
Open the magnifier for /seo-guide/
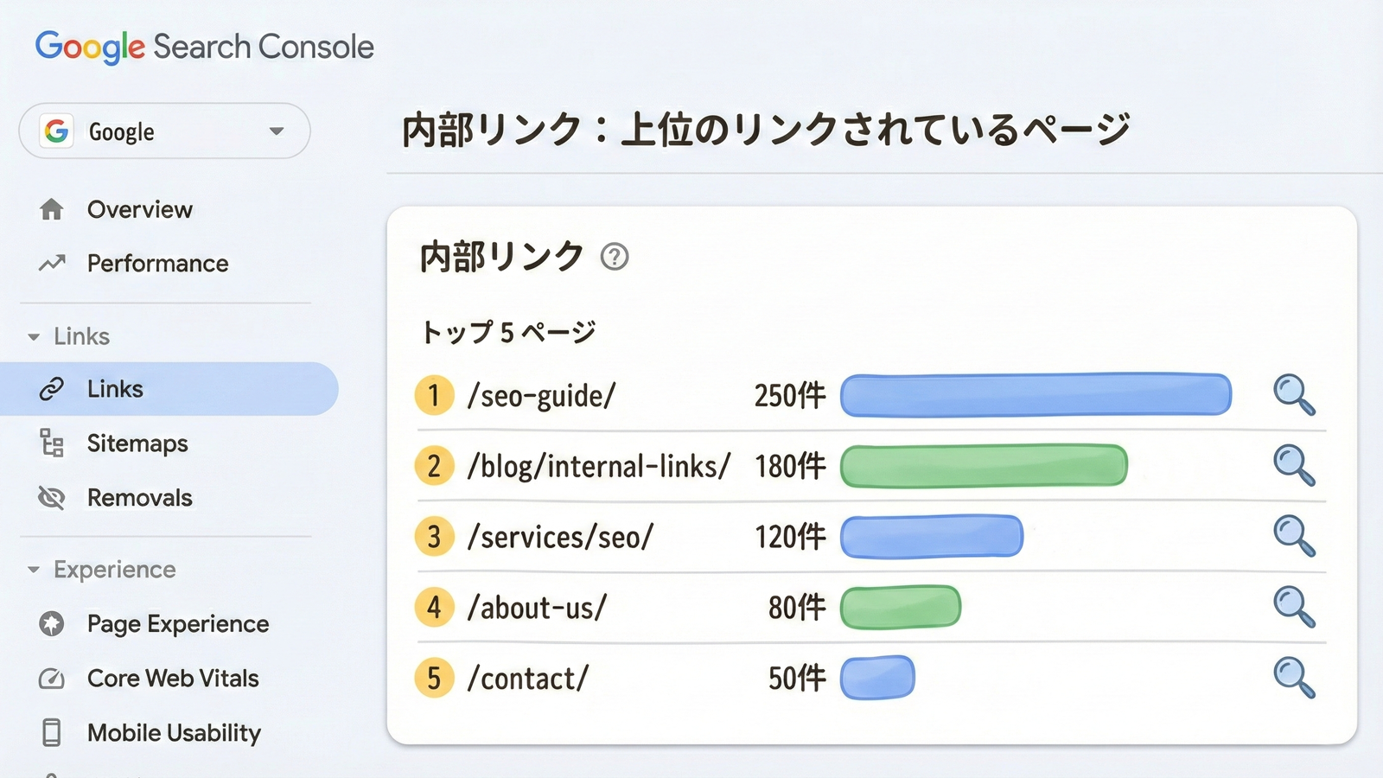(1294, 394)
